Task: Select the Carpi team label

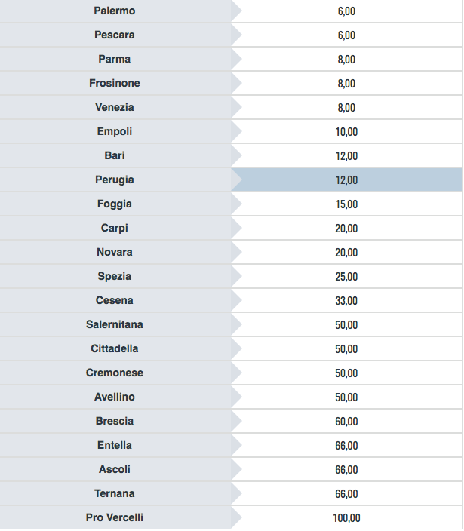Action: (x=115, y=228)
